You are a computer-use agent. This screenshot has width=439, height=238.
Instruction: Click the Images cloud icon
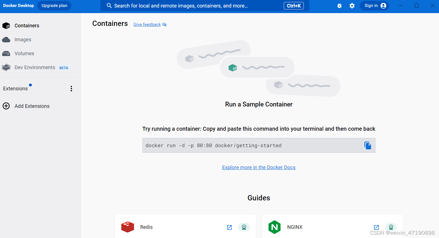pyautogui.click(x=6, y=40)
